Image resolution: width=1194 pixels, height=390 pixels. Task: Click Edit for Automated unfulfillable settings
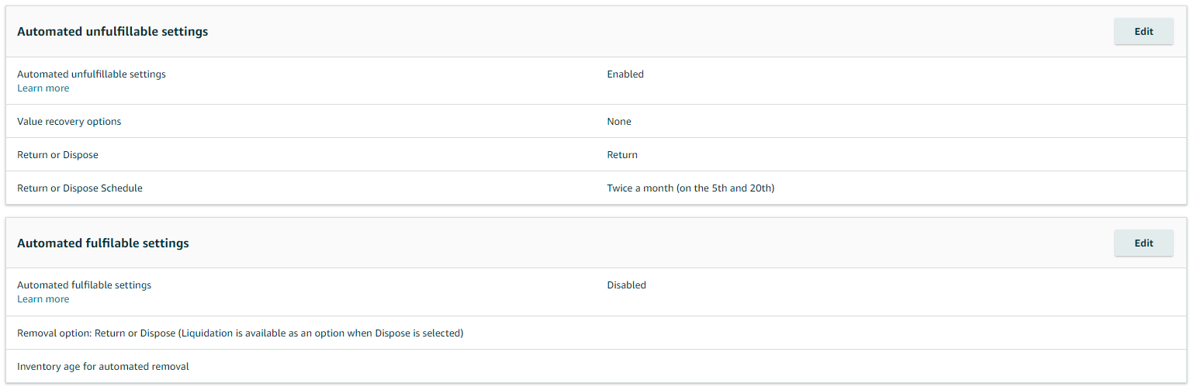1144,32
